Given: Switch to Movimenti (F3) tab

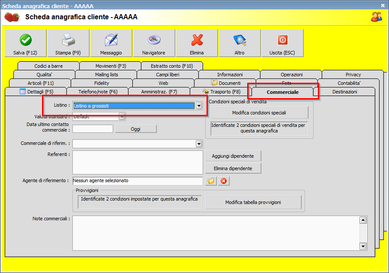Looking at the screenshot, I should [x=111, y=66].
